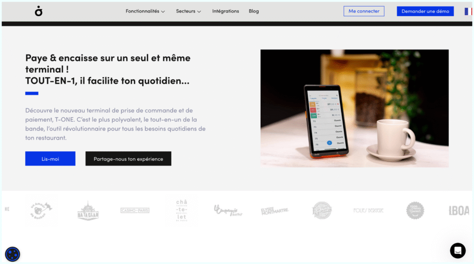Click the Food Trucks round badge logo
The width and height of the screenshot is (474, 264).
pyautogui.click(x=415, y=210)
